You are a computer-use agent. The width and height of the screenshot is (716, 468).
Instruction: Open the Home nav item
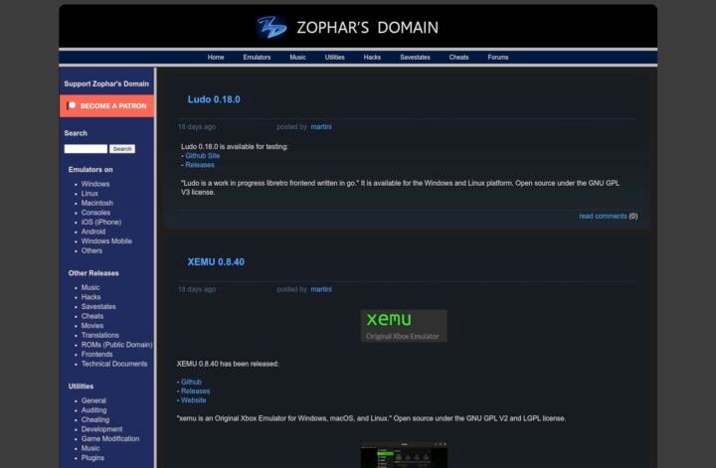point(216,58)
